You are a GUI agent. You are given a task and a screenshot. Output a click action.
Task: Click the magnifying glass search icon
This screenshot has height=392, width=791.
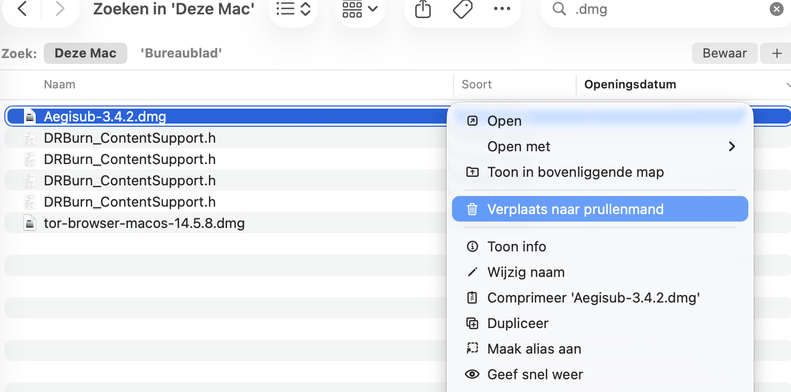point(559,9)
